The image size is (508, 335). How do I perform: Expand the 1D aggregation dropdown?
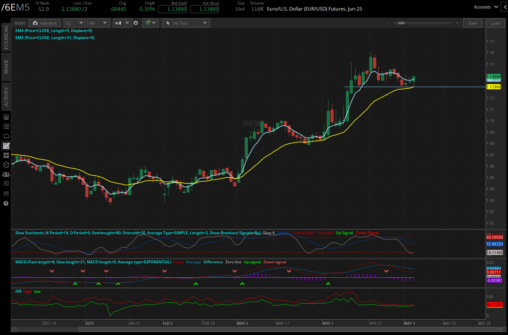[75, 23]
